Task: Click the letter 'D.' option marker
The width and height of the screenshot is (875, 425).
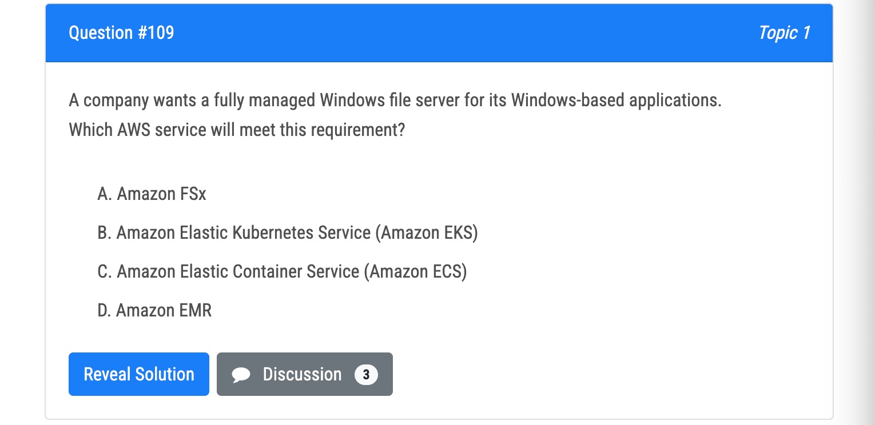Action: 105,311
